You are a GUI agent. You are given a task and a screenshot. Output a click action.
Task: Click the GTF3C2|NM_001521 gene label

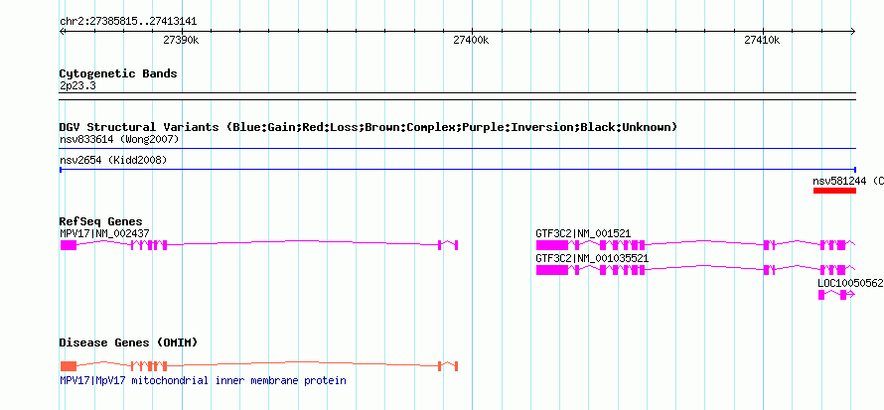583,233
